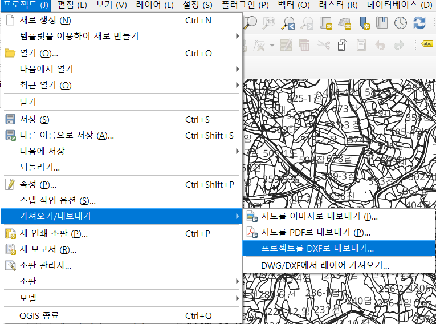Viewport: 436px width, 324px height.
Task: Expand 모델 submenu
Action: pos(122,298)
